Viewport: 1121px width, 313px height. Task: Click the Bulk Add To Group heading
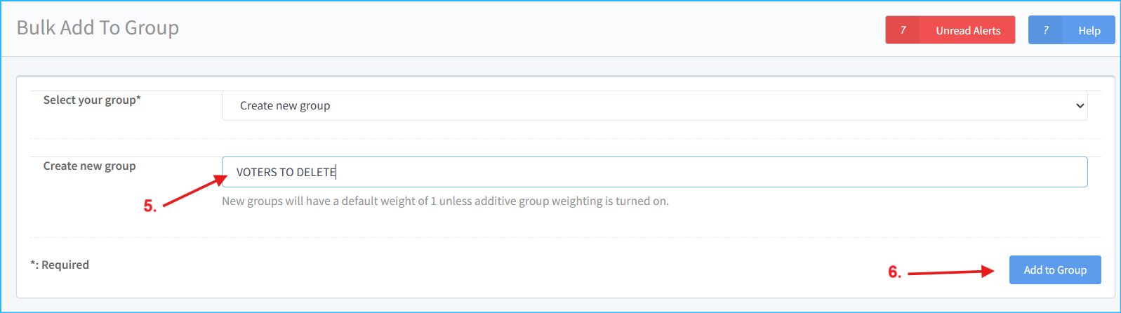click(x=98, y=27)
